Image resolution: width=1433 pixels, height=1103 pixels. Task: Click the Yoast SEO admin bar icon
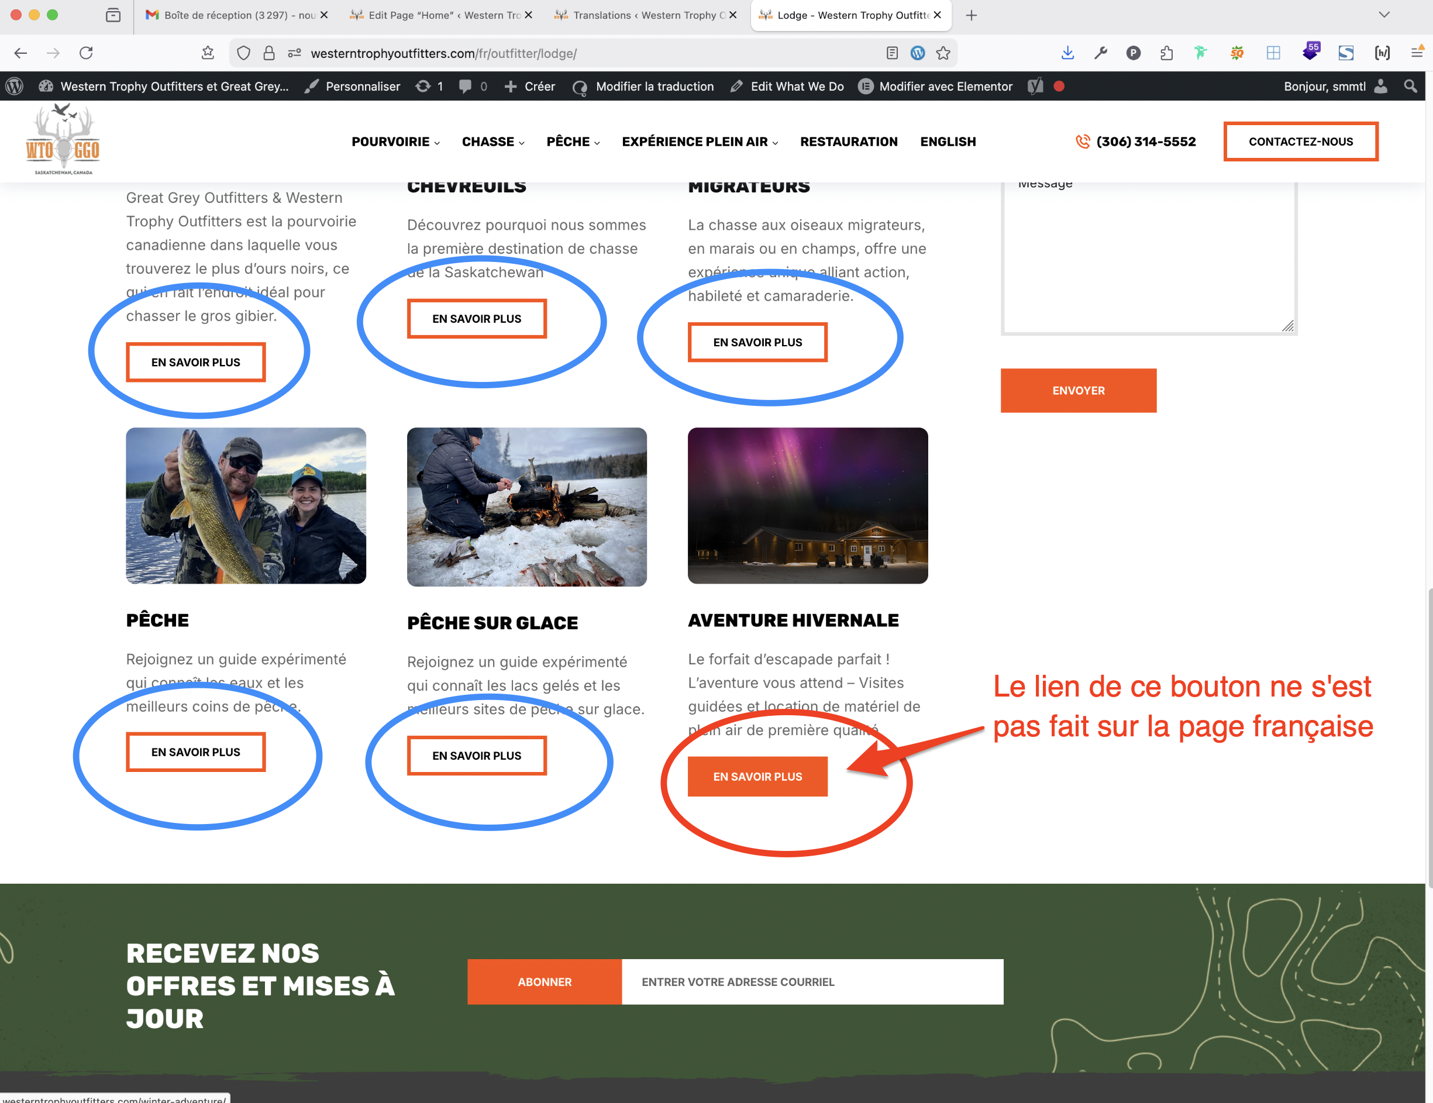pyautogui.click(x=1035, y=86)
